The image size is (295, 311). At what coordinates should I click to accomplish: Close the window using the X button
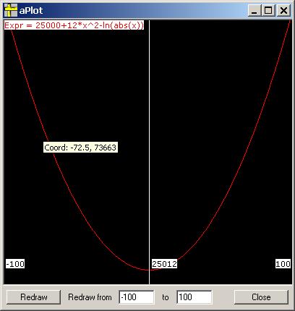283,11
